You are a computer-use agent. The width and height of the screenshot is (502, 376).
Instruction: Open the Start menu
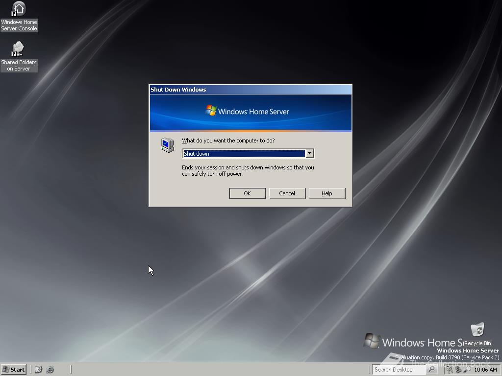click(x=13, y=370)
